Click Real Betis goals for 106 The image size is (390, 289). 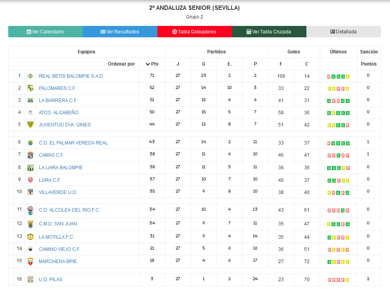[281, 76]
